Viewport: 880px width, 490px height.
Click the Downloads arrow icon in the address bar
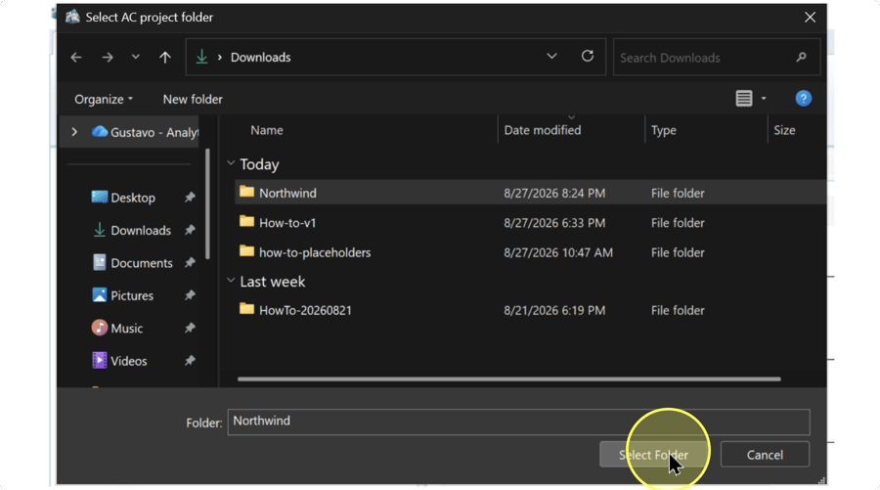pos(201,57)
